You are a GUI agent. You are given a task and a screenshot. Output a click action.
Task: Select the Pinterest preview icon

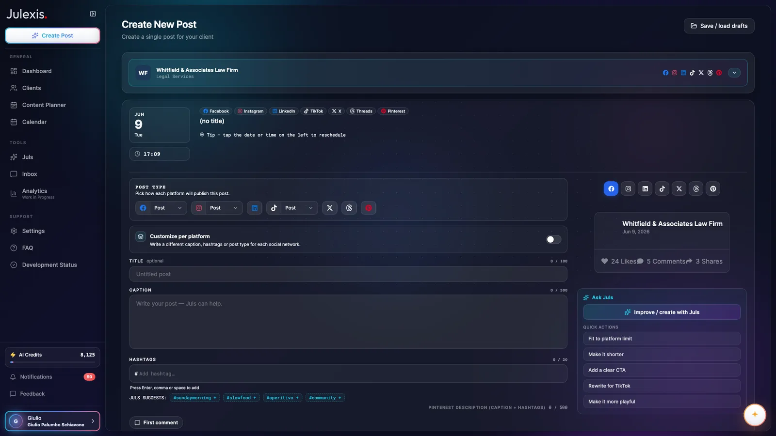point(713,189)
